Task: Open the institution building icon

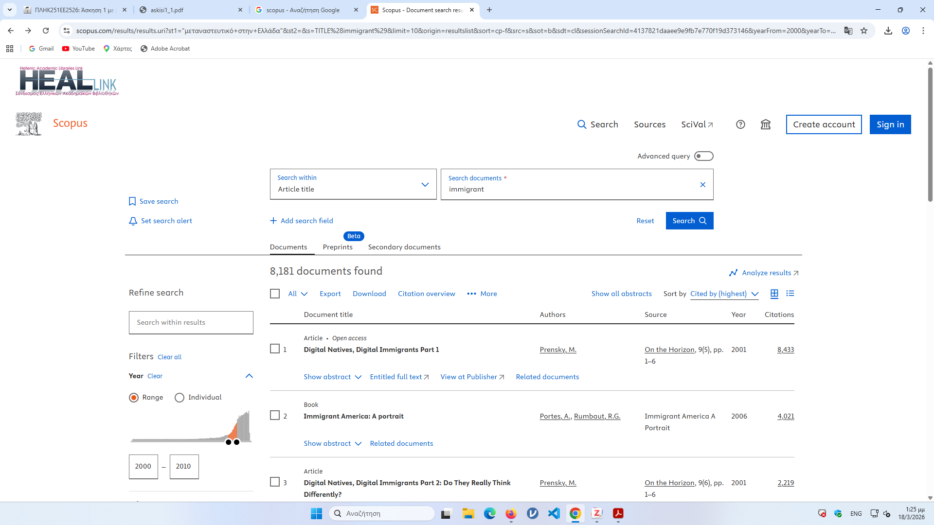Action: click(x=766, y=124)
